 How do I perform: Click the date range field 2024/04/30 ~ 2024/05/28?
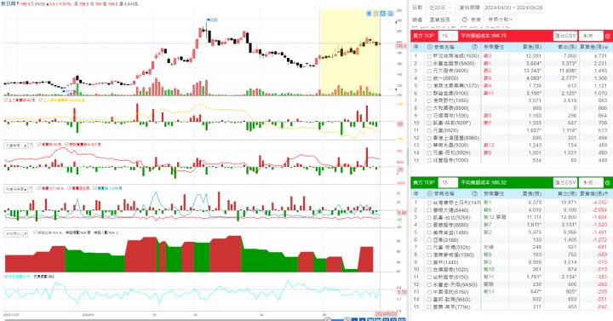[513, 8]
